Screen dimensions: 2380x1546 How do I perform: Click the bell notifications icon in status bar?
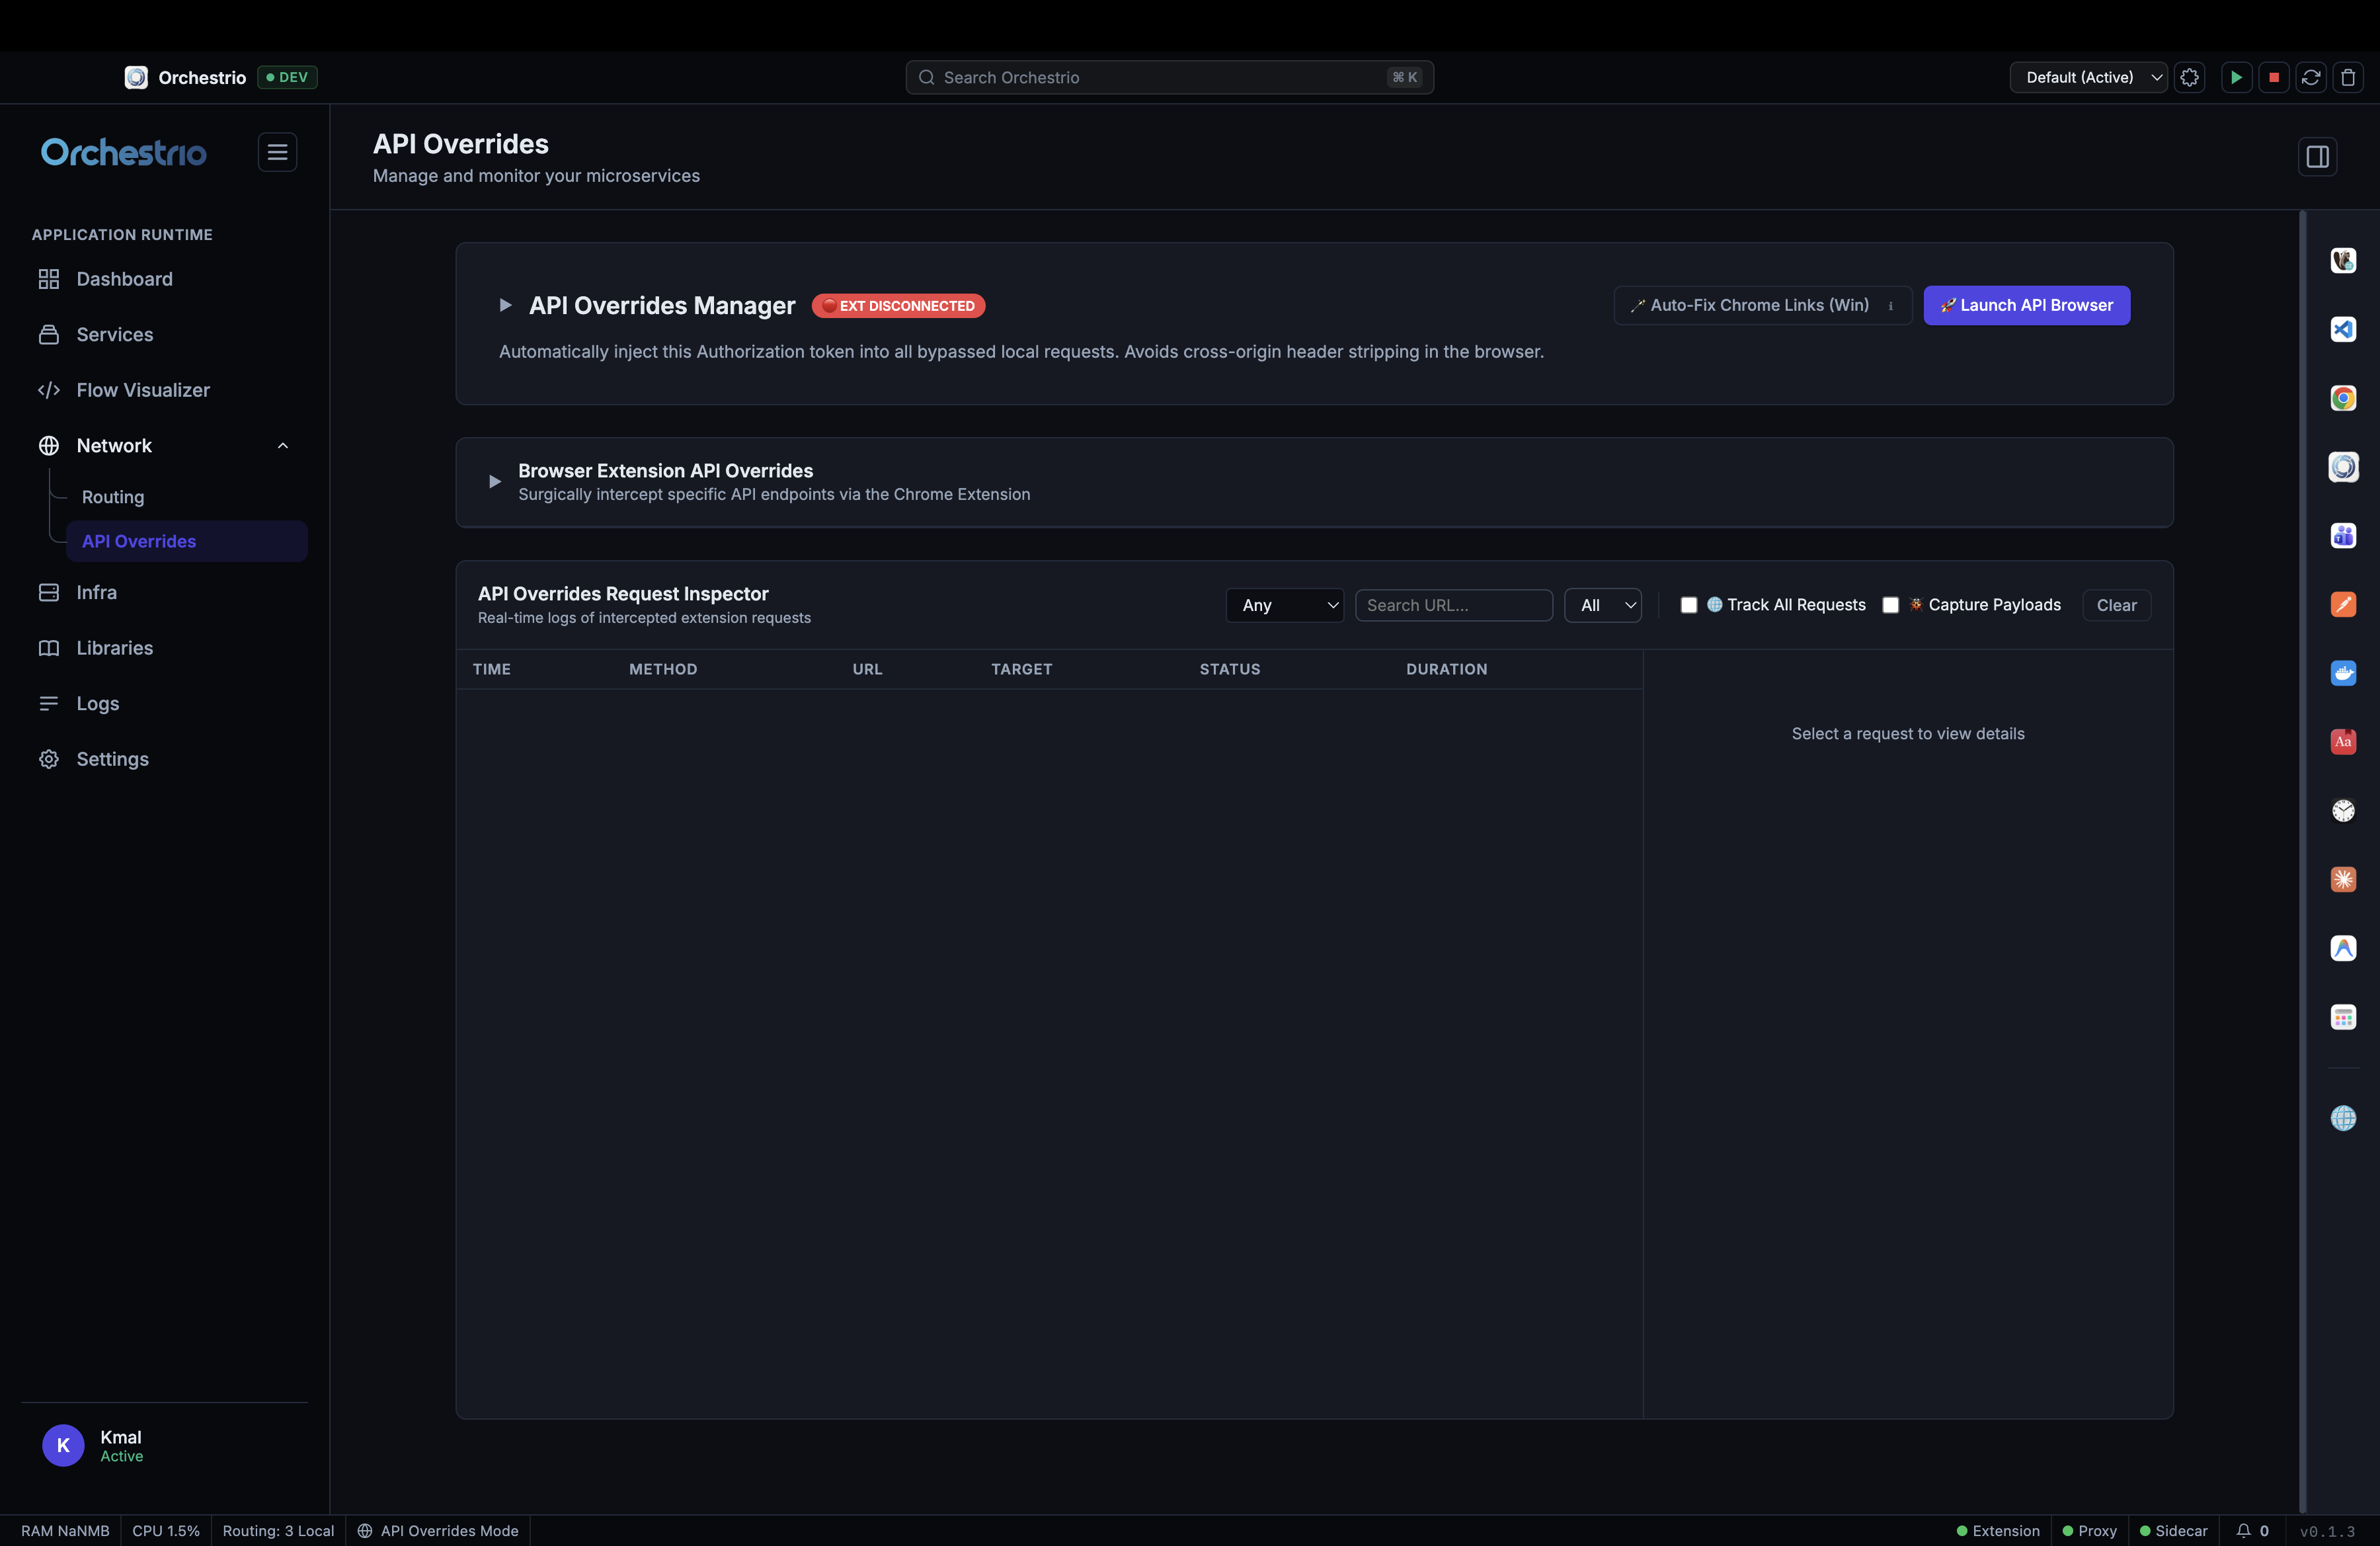[x=2243, y=1531]
